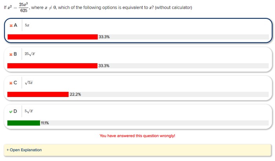This screenshot has height=161, width=275.
Task: Click the 22.2% percentage label
Action: 75,94
